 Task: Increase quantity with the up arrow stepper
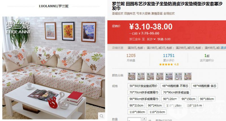coord(144,119)
